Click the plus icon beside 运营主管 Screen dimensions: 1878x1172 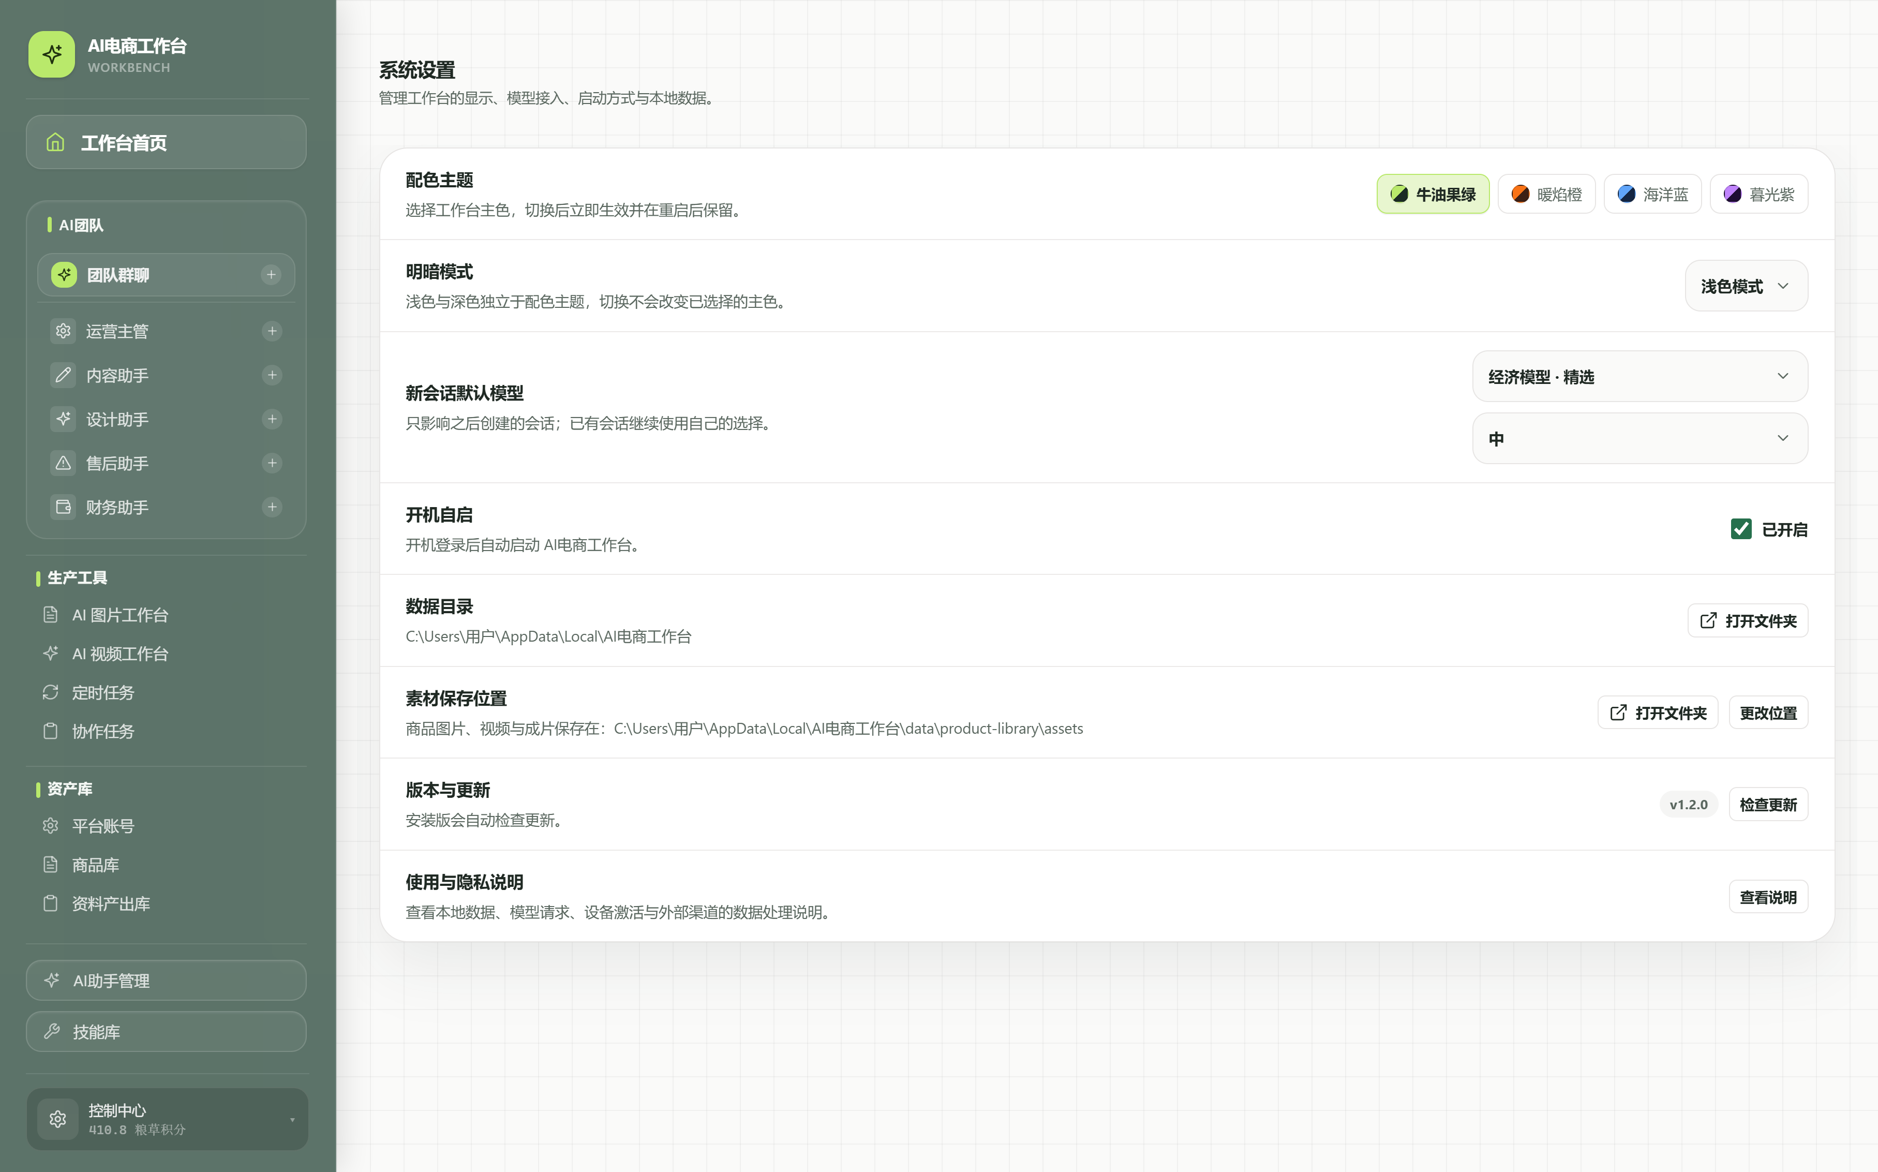272,331
